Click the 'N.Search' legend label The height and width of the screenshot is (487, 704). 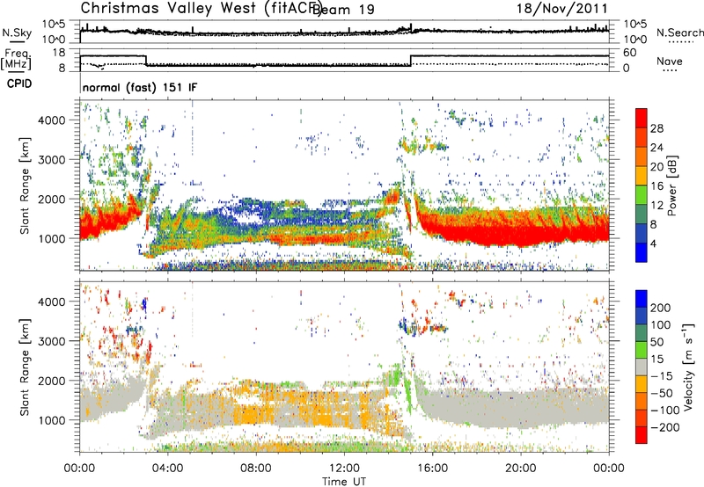(x=679, y=33)
